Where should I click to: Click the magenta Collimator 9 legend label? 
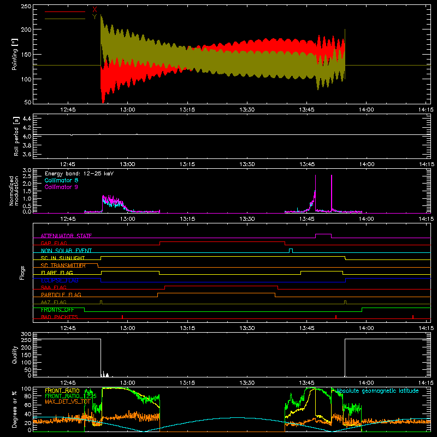click(61, 187)
